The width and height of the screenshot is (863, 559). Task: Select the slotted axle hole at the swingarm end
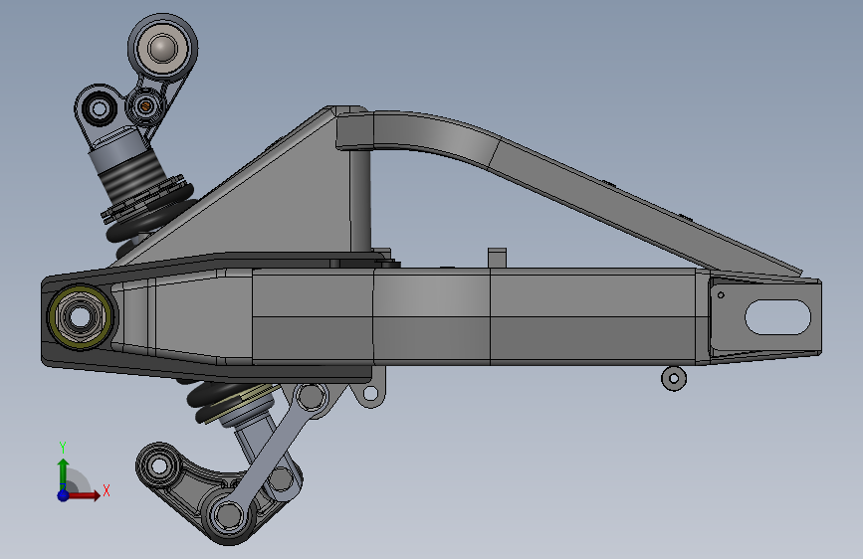pos(777,317)
